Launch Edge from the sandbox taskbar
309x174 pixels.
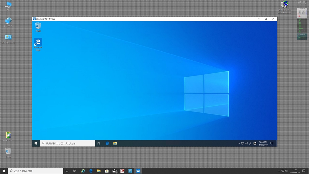[x=107, y=143]
